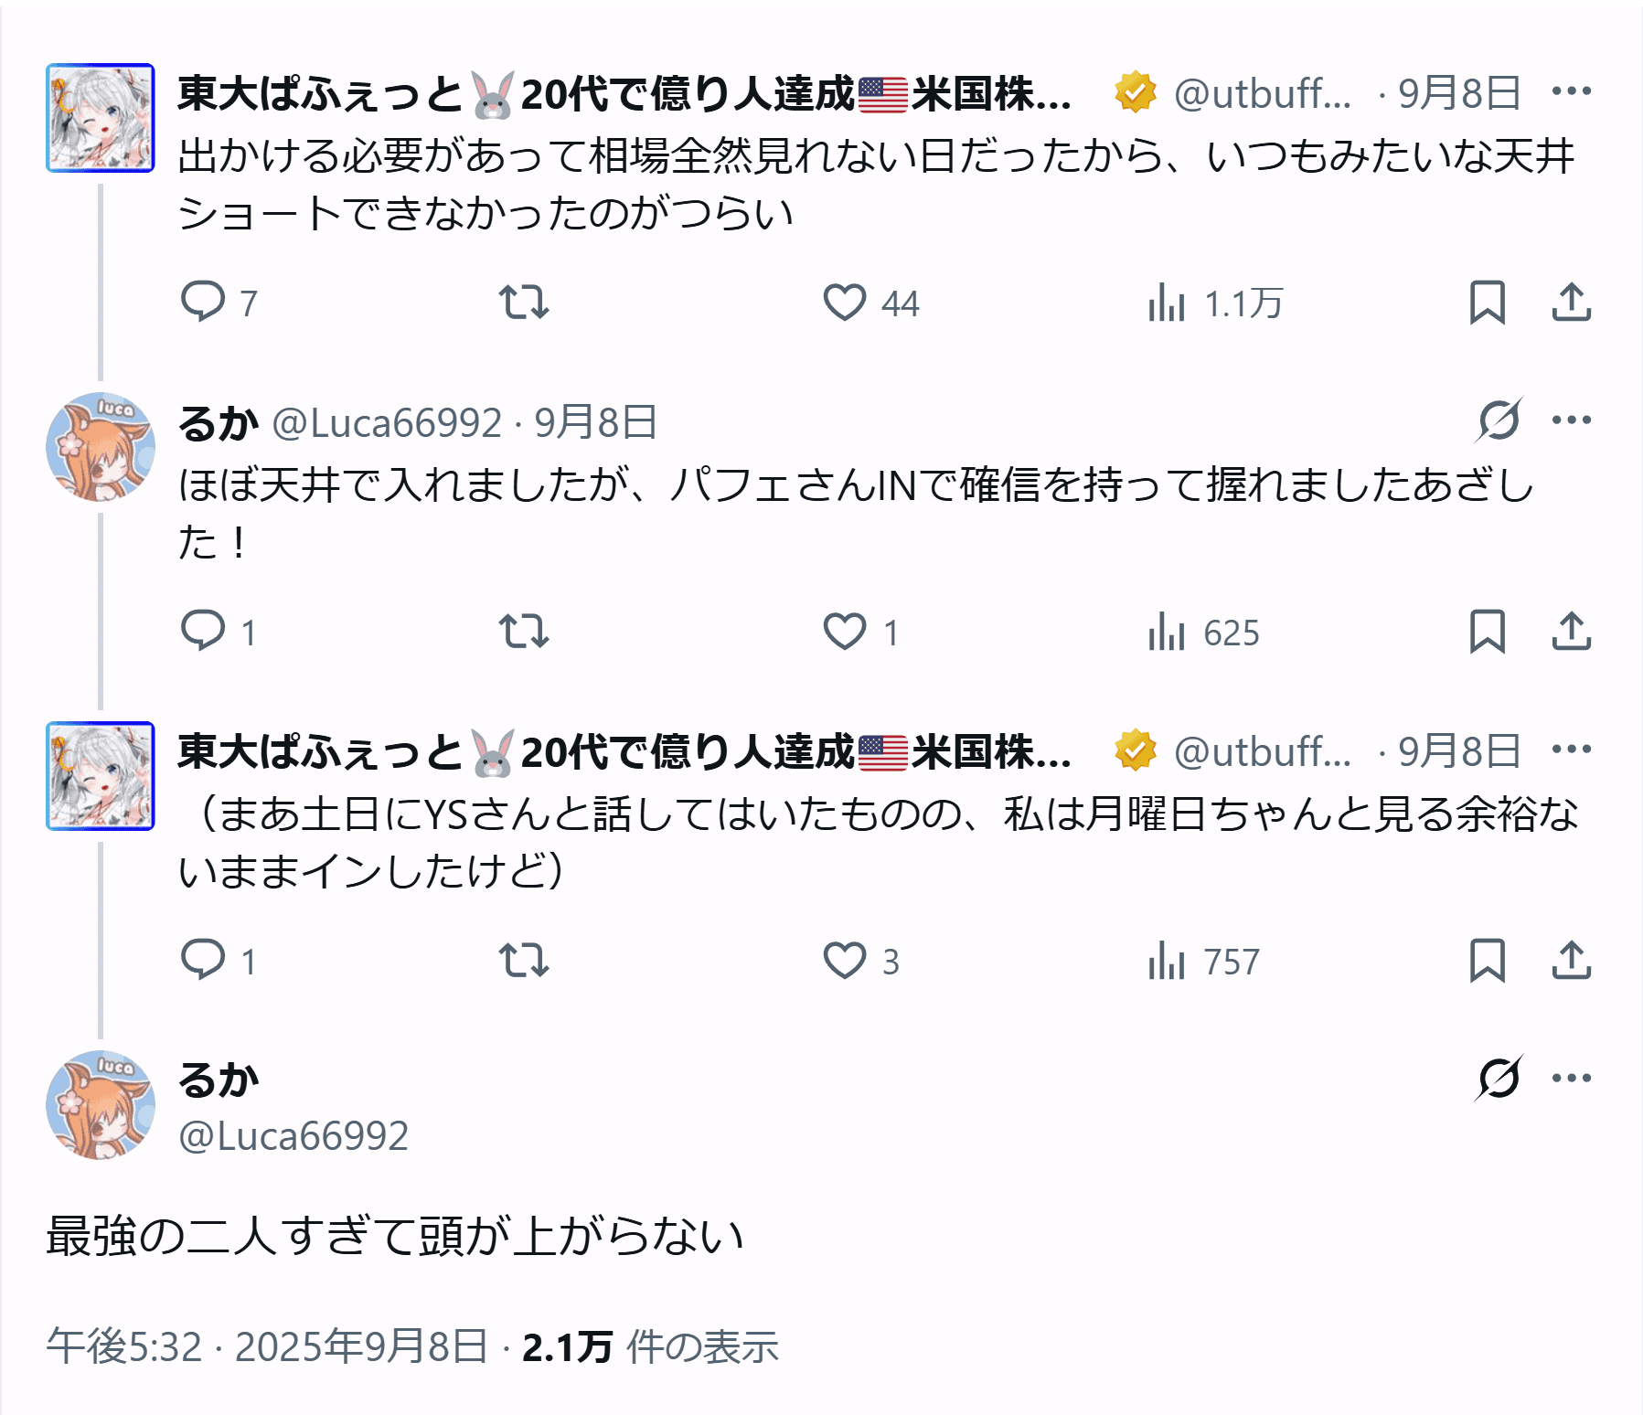Click るか's avatar on main tweet

101,1105
